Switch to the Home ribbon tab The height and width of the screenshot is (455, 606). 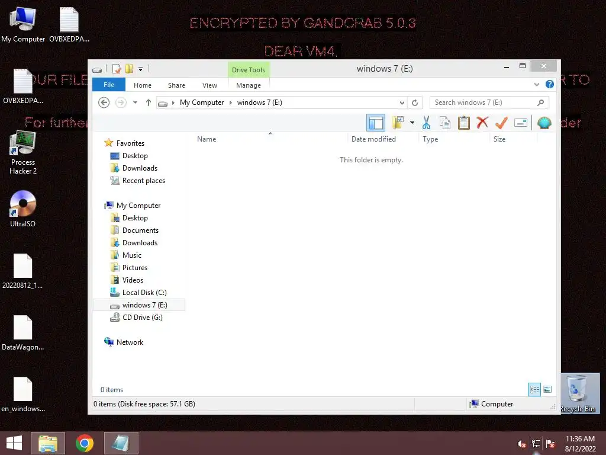click(143, 85)
